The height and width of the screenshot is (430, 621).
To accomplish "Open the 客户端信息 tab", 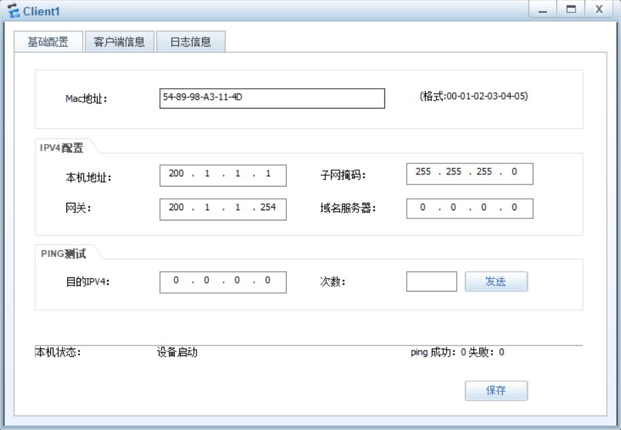I will (119, 41).
